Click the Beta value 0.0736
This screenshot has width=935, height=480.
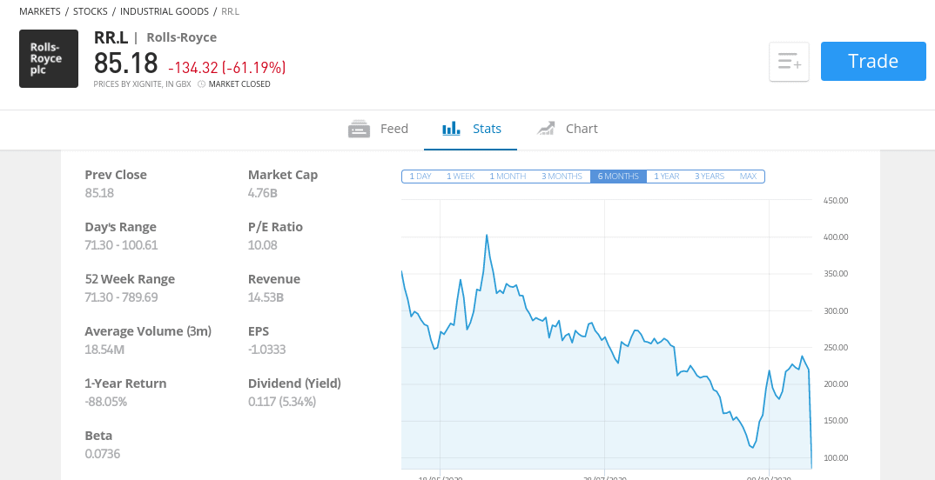click(102, 453)
